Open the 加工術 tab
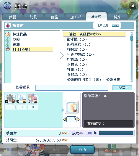Screen dimensions: 139x156 click(x=75, y=17)
